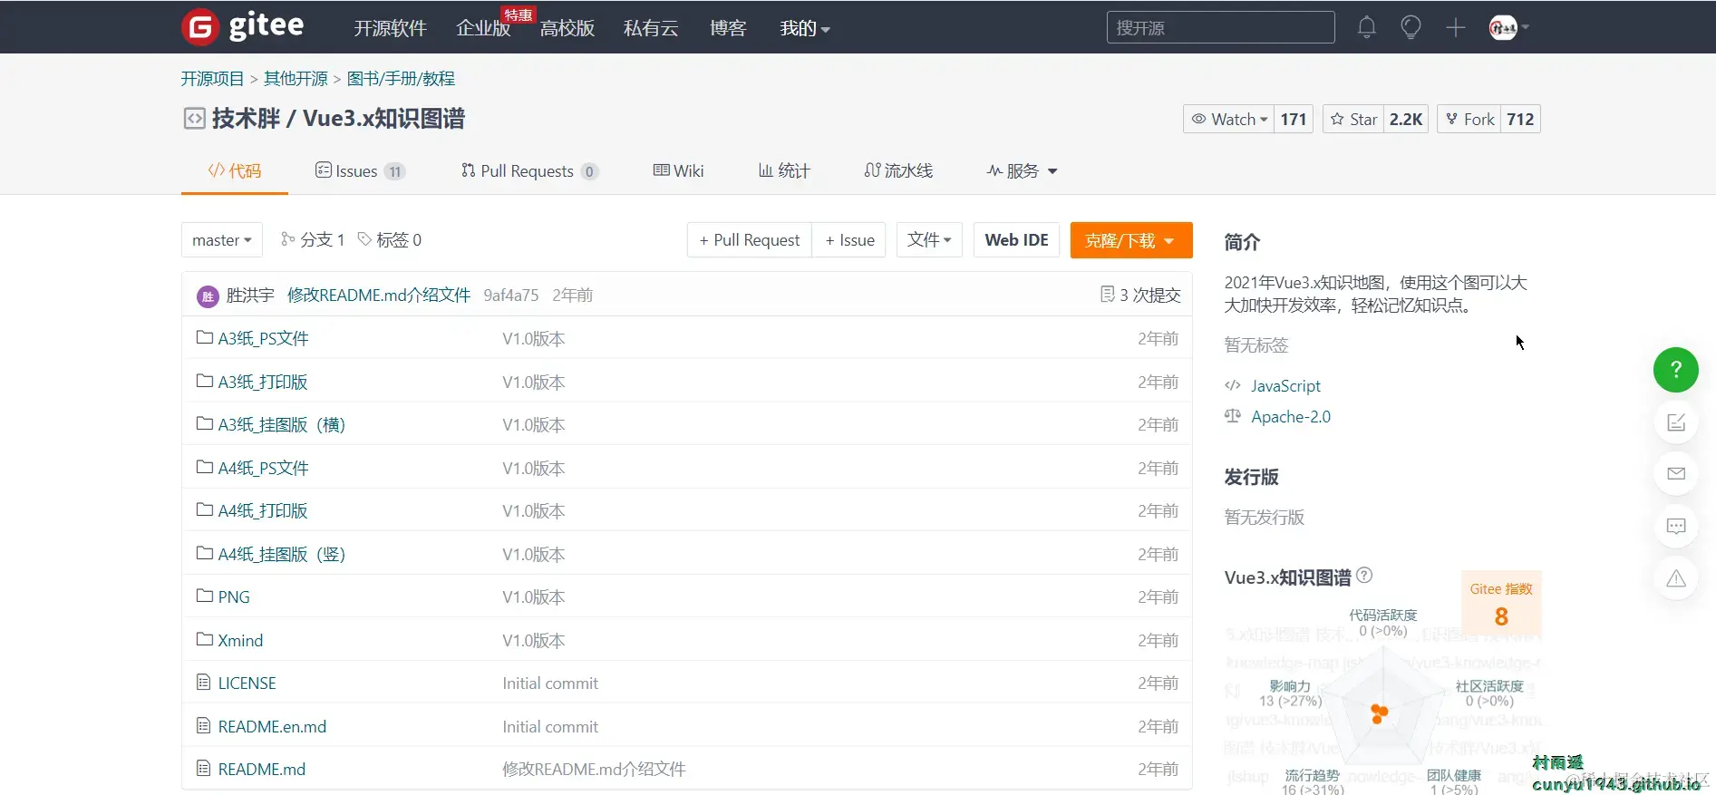Open the A4纸_PS文件 folder
This screenshot has width=1716, height=795.
tap(264, 468)
